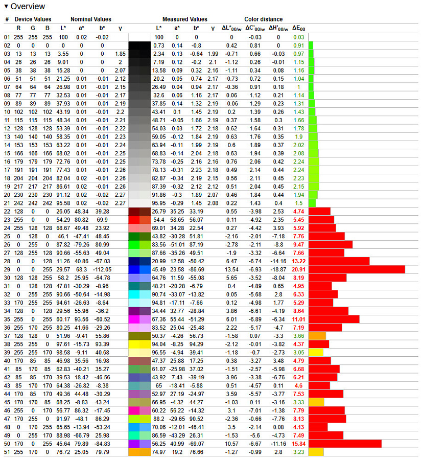
Task: Click the yellow-orange bar in row 45
Action: [x=316, y=402]
